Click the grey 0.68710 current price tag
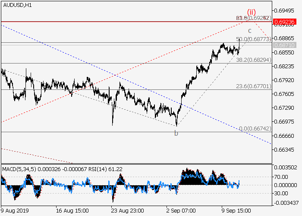 tap(286, 45)
